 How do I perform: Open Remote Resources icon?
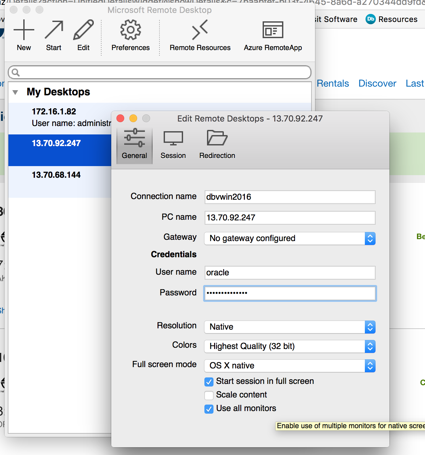200,30
